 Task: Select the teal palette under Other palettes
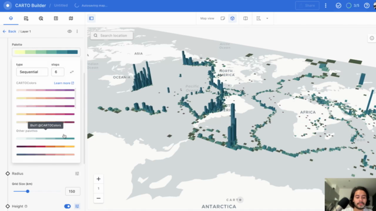coord(45,138)
